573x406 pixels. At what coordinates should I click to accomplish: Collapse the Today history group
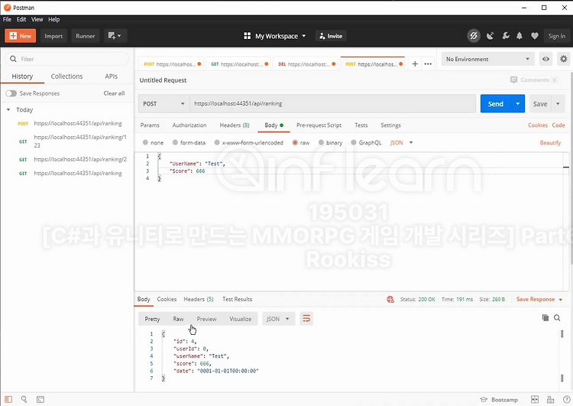point(8,110)
